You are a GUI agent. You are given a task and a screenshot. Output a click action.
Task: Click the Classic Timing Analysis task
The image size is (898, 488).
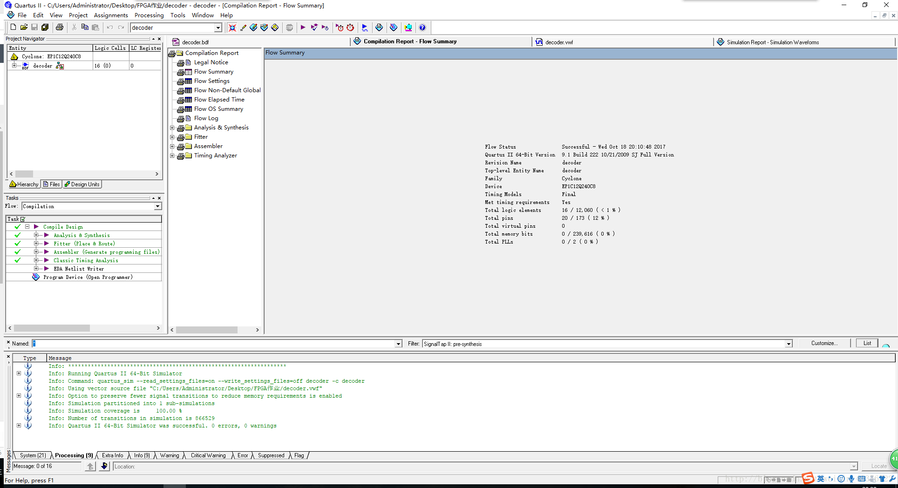coord(86,260)
